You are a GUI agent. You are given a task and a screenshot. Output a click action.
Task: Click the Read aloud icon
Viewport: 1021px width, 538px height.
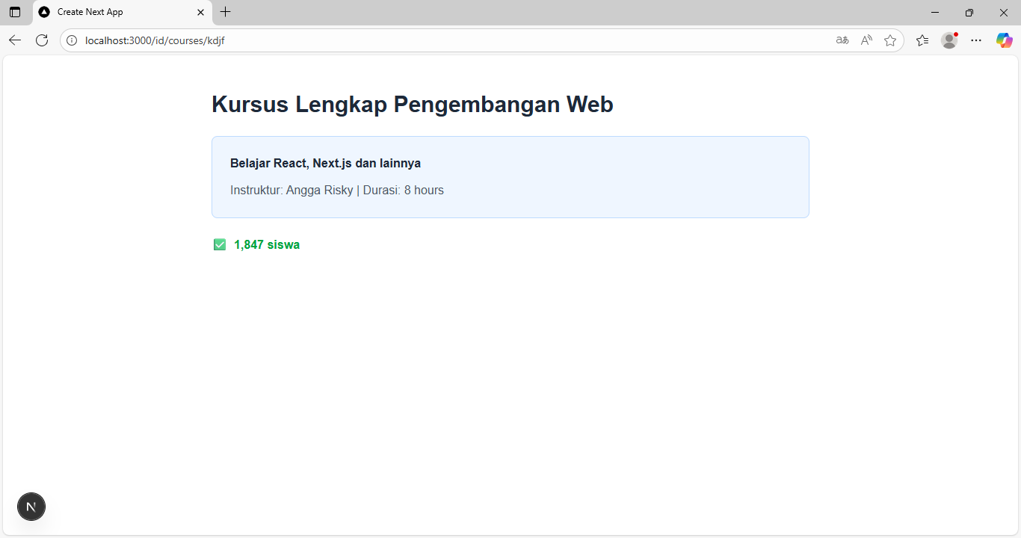[x=866, y=40]
